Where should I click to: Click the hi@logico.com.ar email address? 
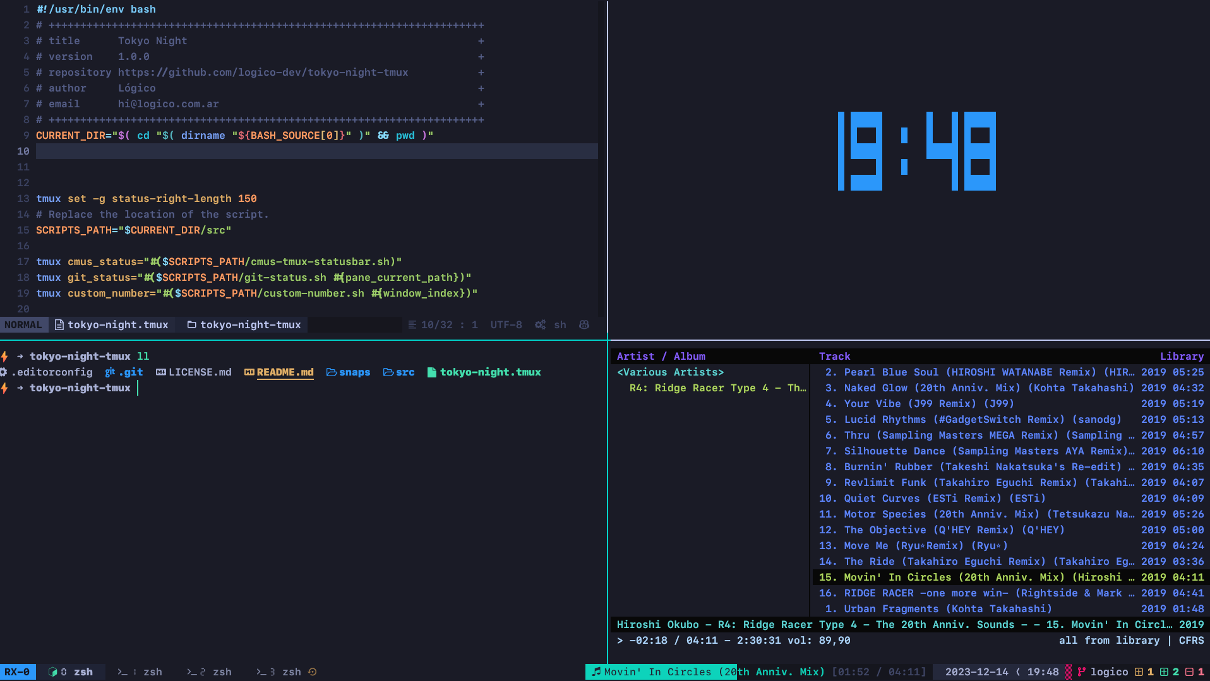pos(169,104)
